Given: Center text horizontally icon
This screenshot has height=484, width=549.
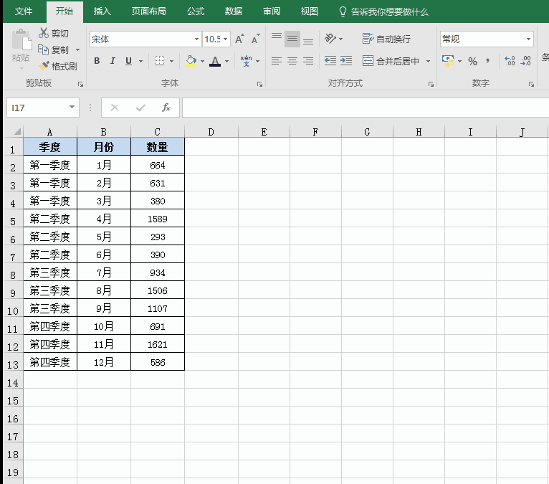Looking at the screenshot, I should (292, 61).
